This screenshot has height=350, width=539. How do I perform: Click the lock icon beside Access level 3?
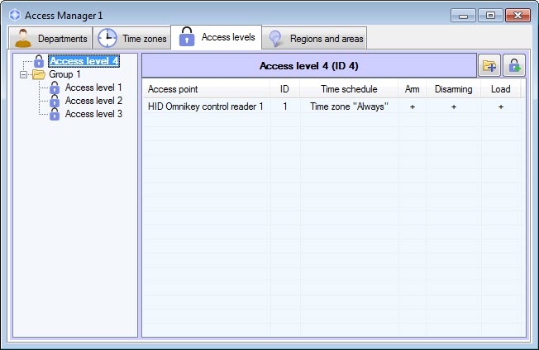pos(55,114)
